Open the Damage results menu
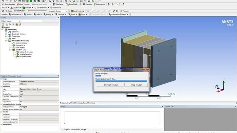The image size is (237, 133). 61,14
